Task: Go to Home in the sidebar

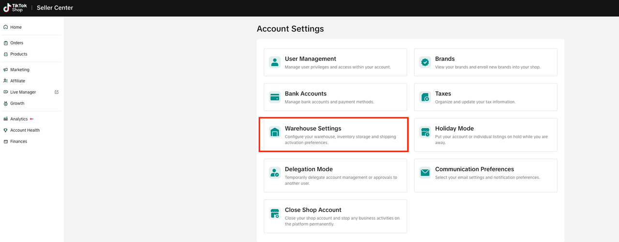Action: [x=16, y=27]
